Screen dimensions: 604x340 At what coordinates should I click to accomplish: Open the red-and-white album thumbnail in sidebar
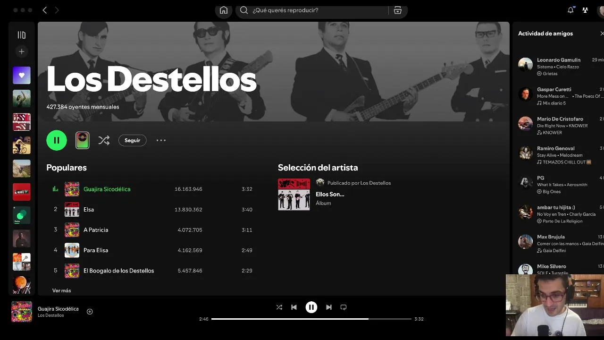point(21,122)
